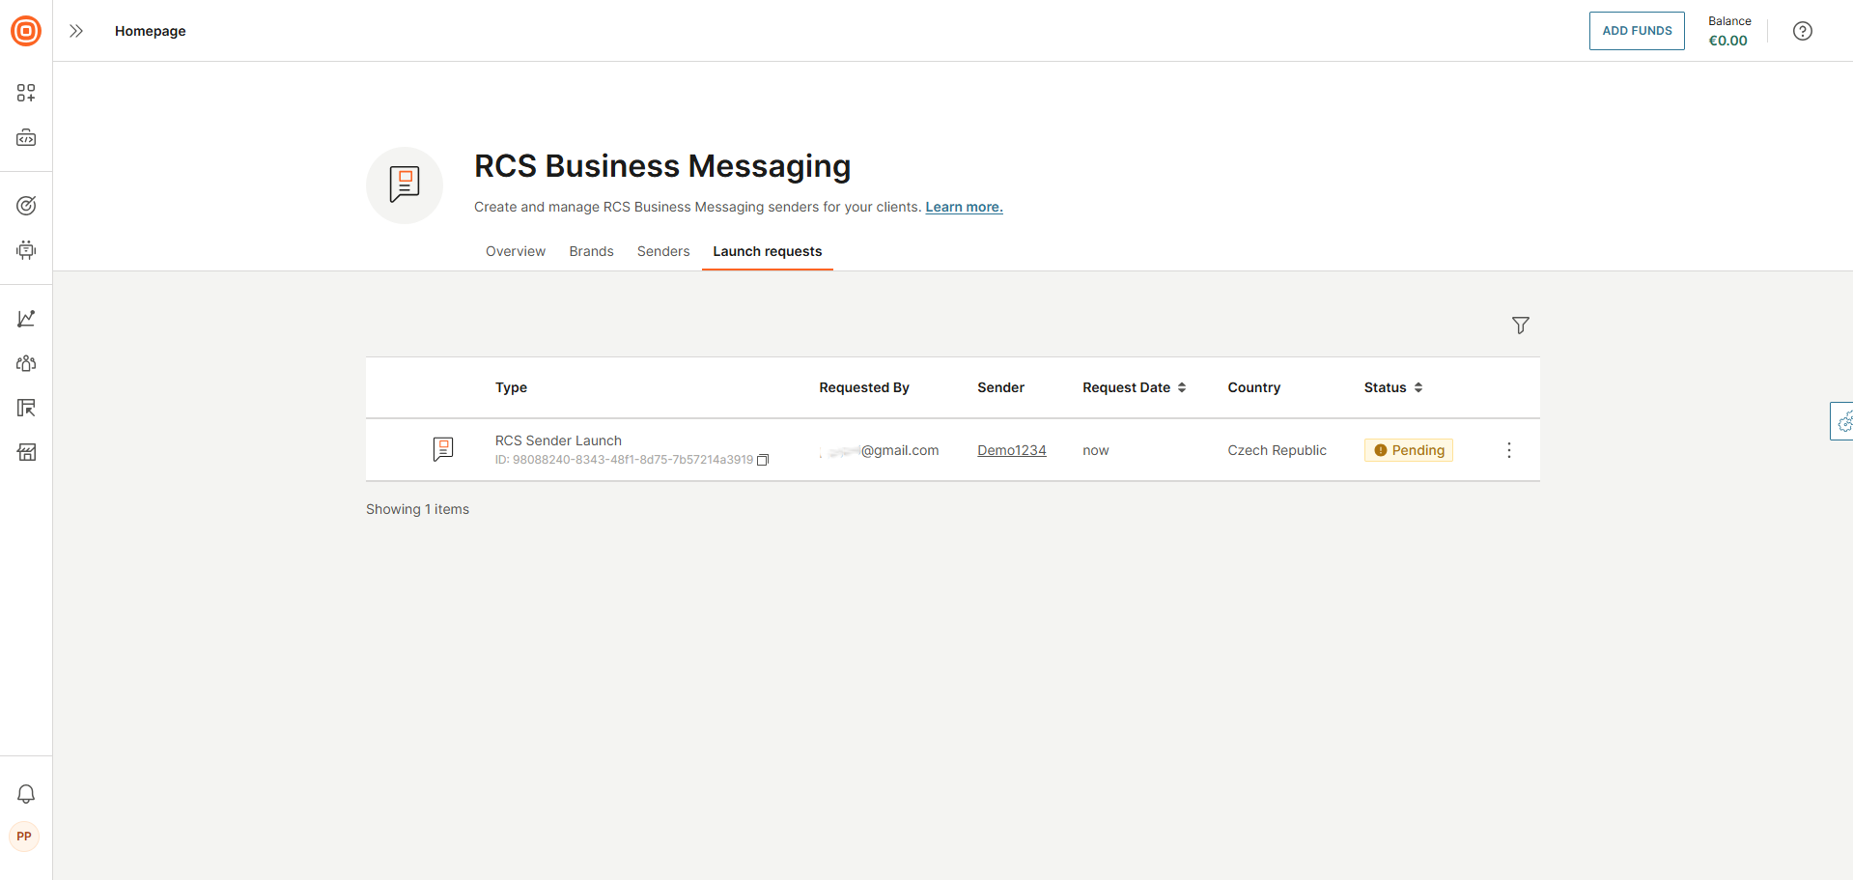Switch to the Senders tab
1853x880 pixels.
[x=662, y=251]
